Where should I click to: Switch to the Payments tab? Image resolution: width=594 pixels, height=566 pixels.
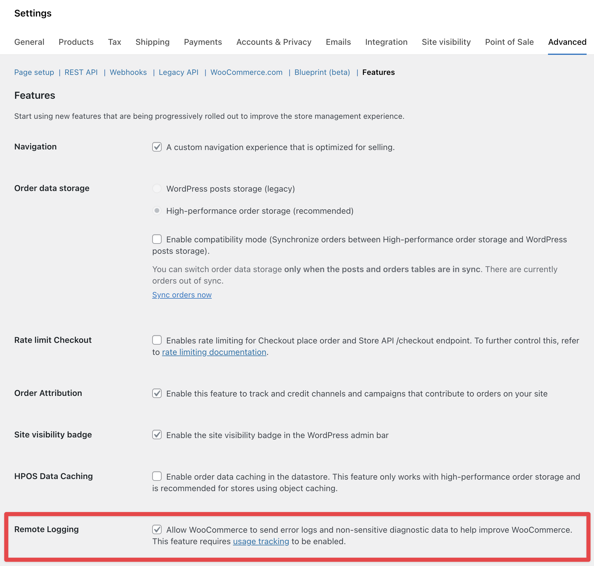click(x=203, y=42)
